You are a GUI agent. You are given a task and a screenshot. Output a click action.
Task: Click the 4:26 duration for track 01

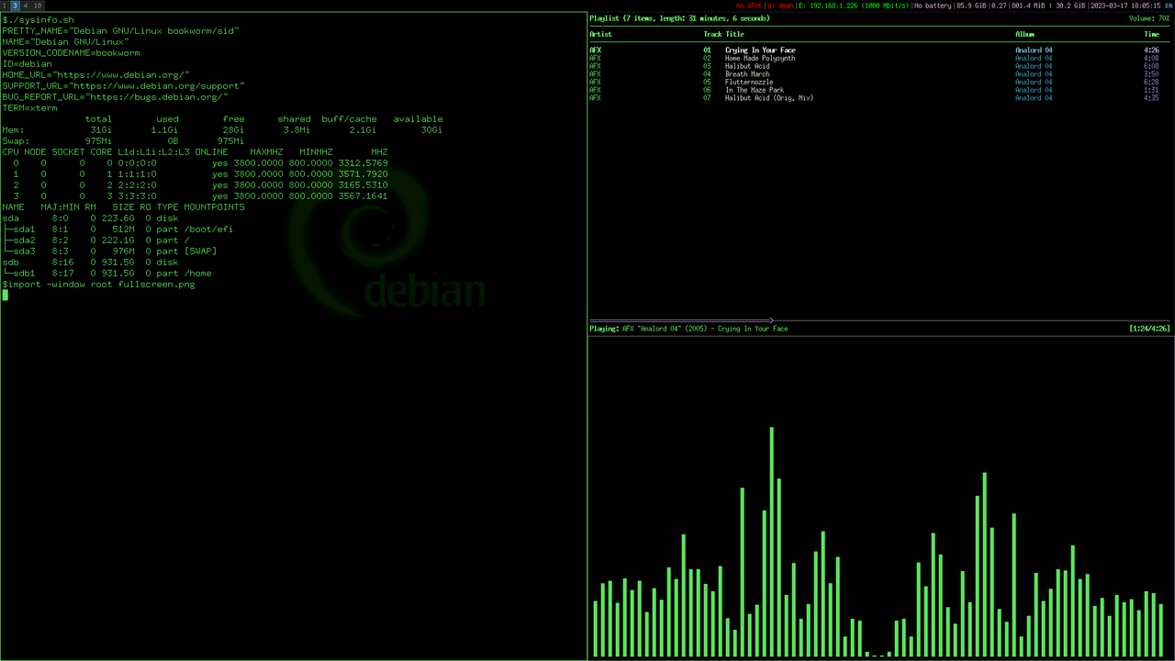1151,50
